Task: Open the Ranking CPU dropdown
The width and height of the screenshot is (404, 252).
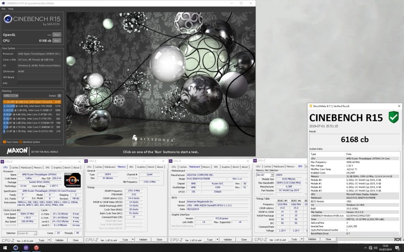Action: (x=11, y=96)
